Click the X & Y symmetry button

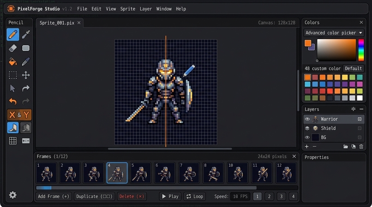pyautogui.click(x=19, y=115)
